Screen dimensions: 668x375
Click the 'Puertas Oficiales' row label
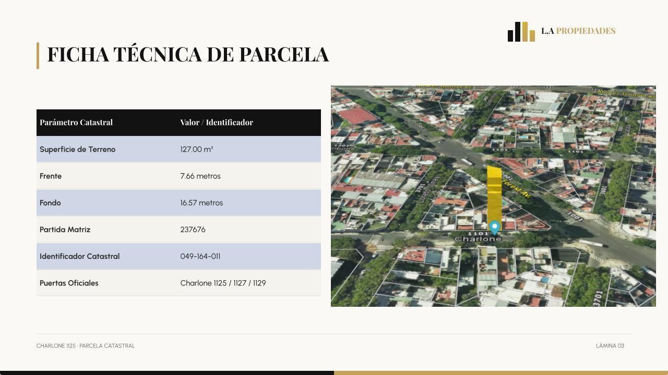coord(69,283)
